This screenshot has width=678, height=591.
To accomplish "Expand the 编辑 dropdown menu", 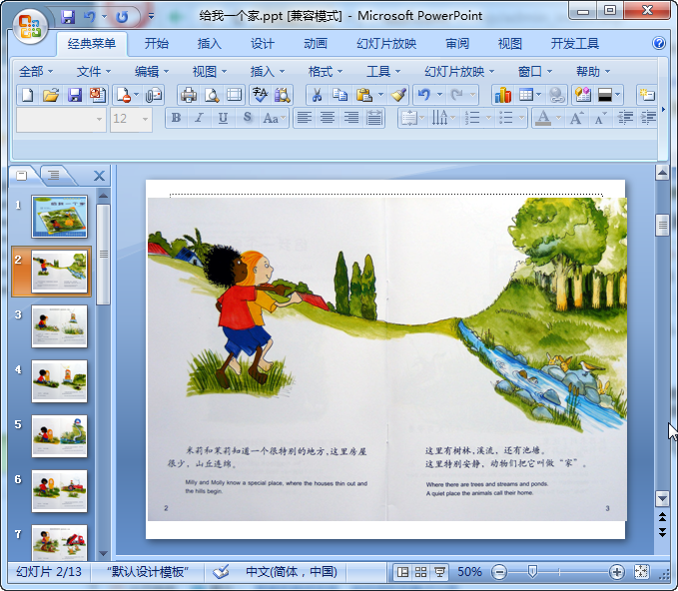I will pos(152,71).
